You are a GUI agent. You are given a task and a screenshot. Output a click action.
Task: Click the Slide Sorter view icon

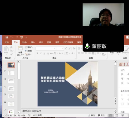(x=117, y=116)
